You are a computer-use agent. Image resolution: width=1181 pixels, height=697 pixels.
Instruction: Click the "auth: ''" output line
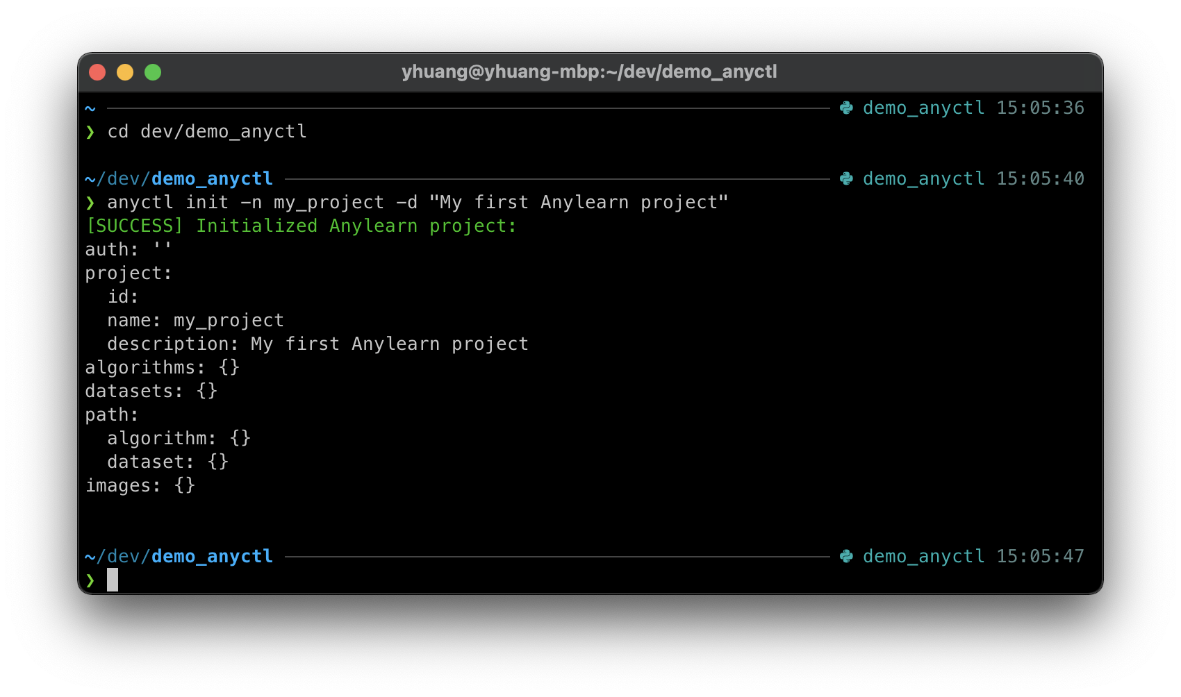(x=129, y=249)
